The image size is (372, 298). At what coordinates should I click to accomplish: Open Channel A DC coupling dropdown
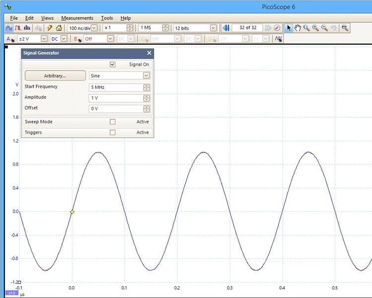coord(64,39)
